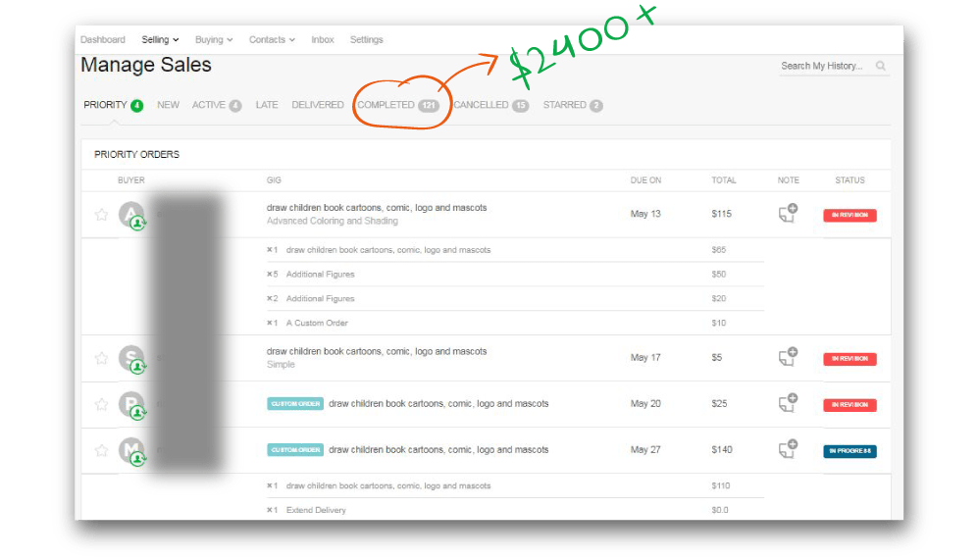978x559 pixels.
Task: Open buyer avatar on May 20 order
Action: pos(131,404)
